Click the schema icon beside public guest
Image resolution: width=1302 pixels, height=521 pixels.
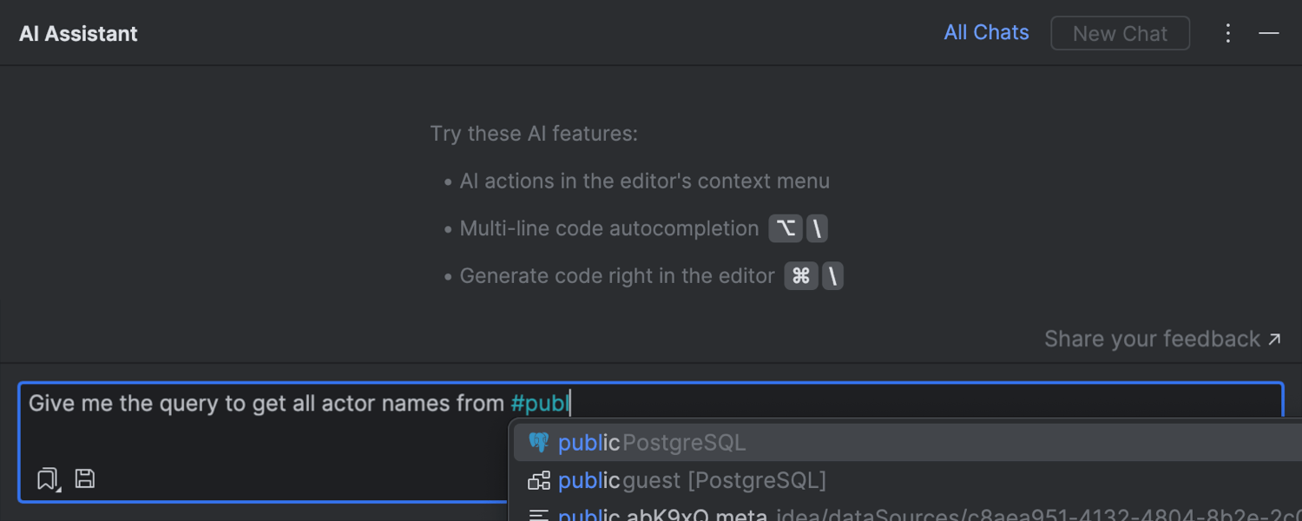click(x=539, y=480)
